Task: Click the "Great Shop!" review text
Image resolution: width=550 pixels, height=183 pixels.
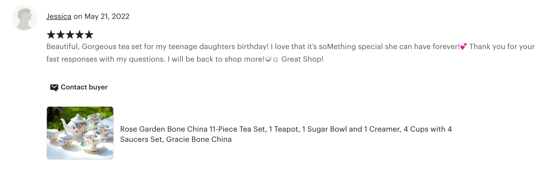Action: (302, 59)
